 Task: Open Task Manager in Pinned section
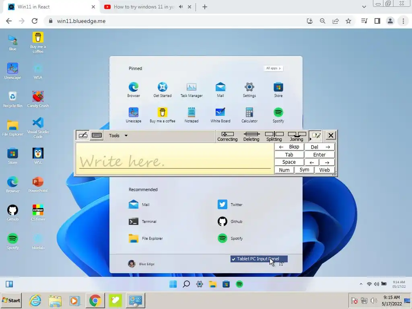191,90
